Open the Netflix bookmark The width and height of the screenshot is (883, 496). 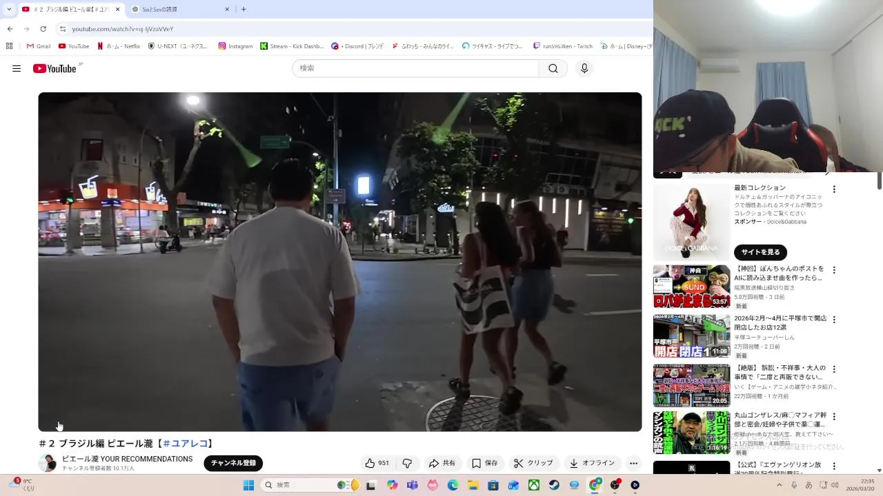pyautogui.click(x=119, y=46)
